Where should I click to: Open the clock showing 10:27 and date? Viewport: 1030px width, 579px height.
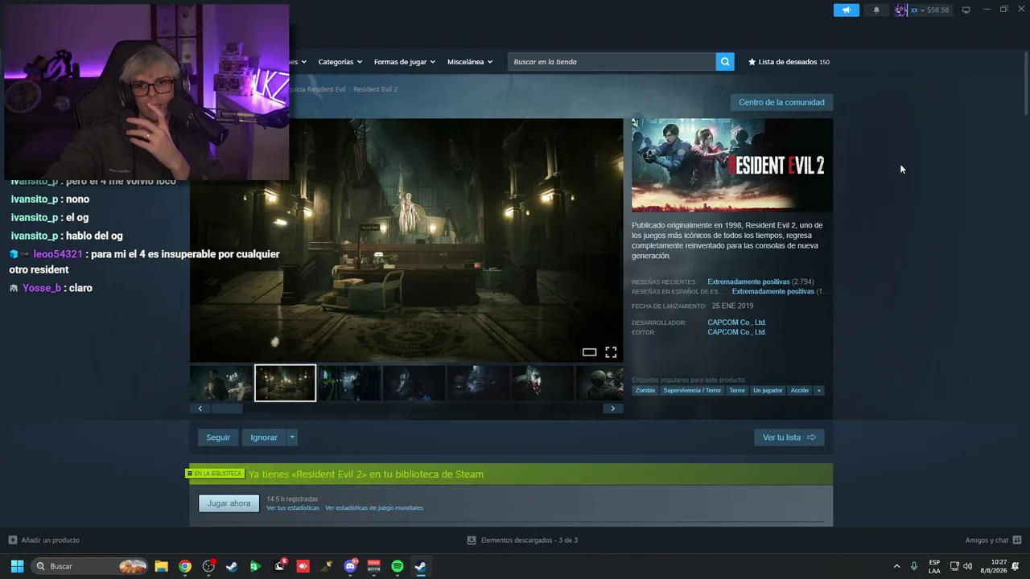994,566
